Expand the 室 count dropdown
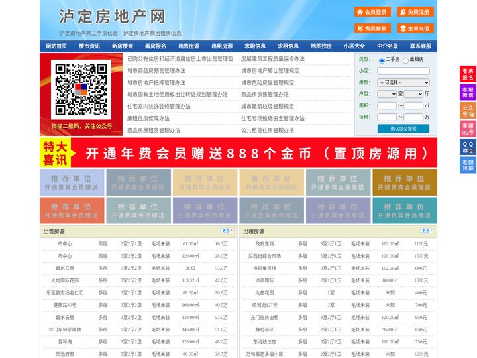This screenshot has width=477, height=358. point(387,94)
